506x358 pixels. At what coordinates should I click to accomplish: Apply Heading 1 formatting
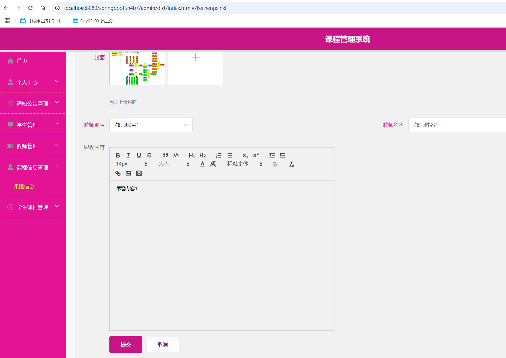[x=192, y=155]
